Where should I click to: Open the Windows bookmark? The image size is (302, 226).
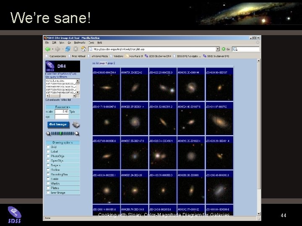tap(117, 56)
